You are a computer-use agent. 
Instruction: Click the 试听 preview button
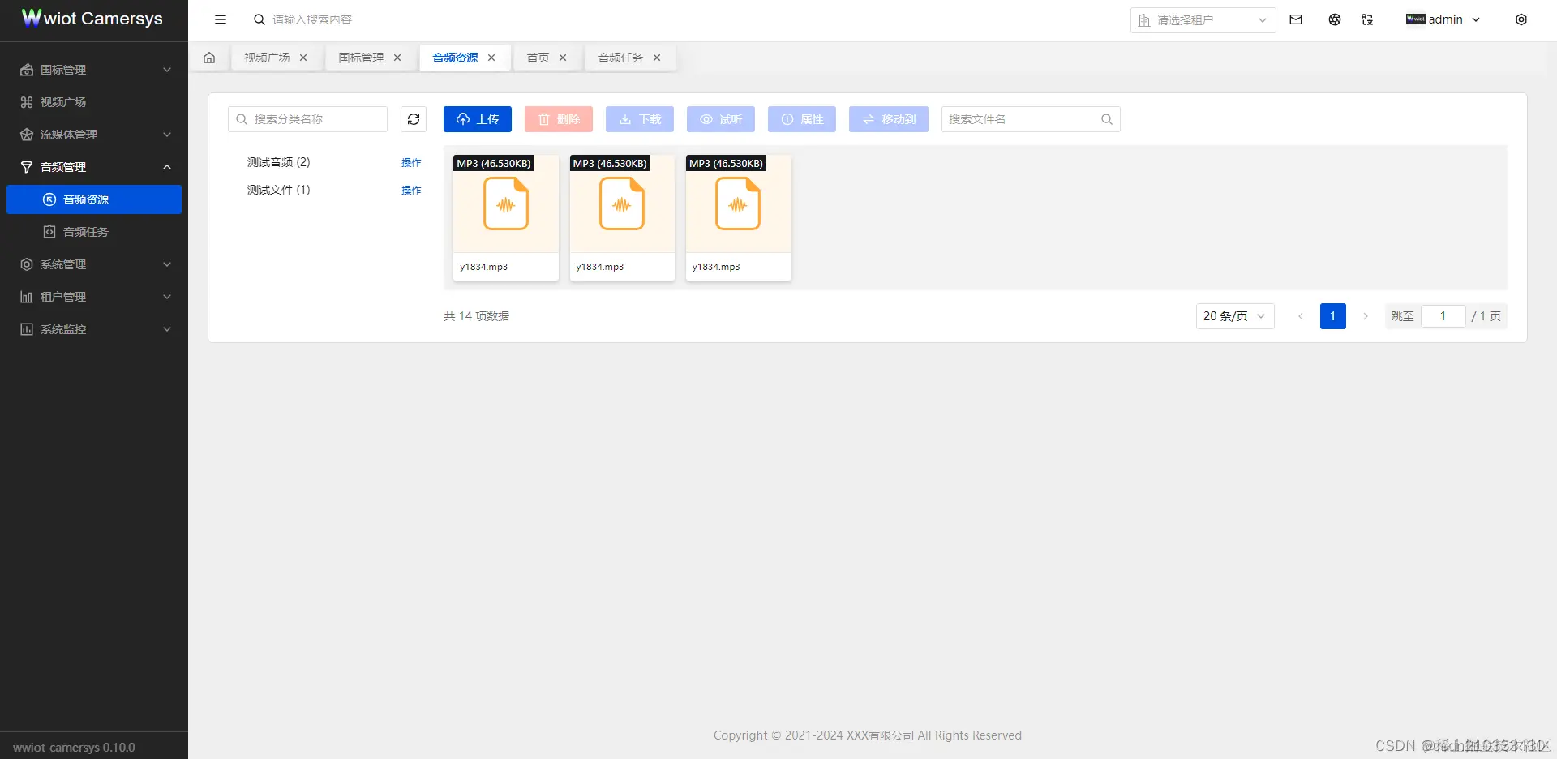pyautogui.click(x=721, y=119)
